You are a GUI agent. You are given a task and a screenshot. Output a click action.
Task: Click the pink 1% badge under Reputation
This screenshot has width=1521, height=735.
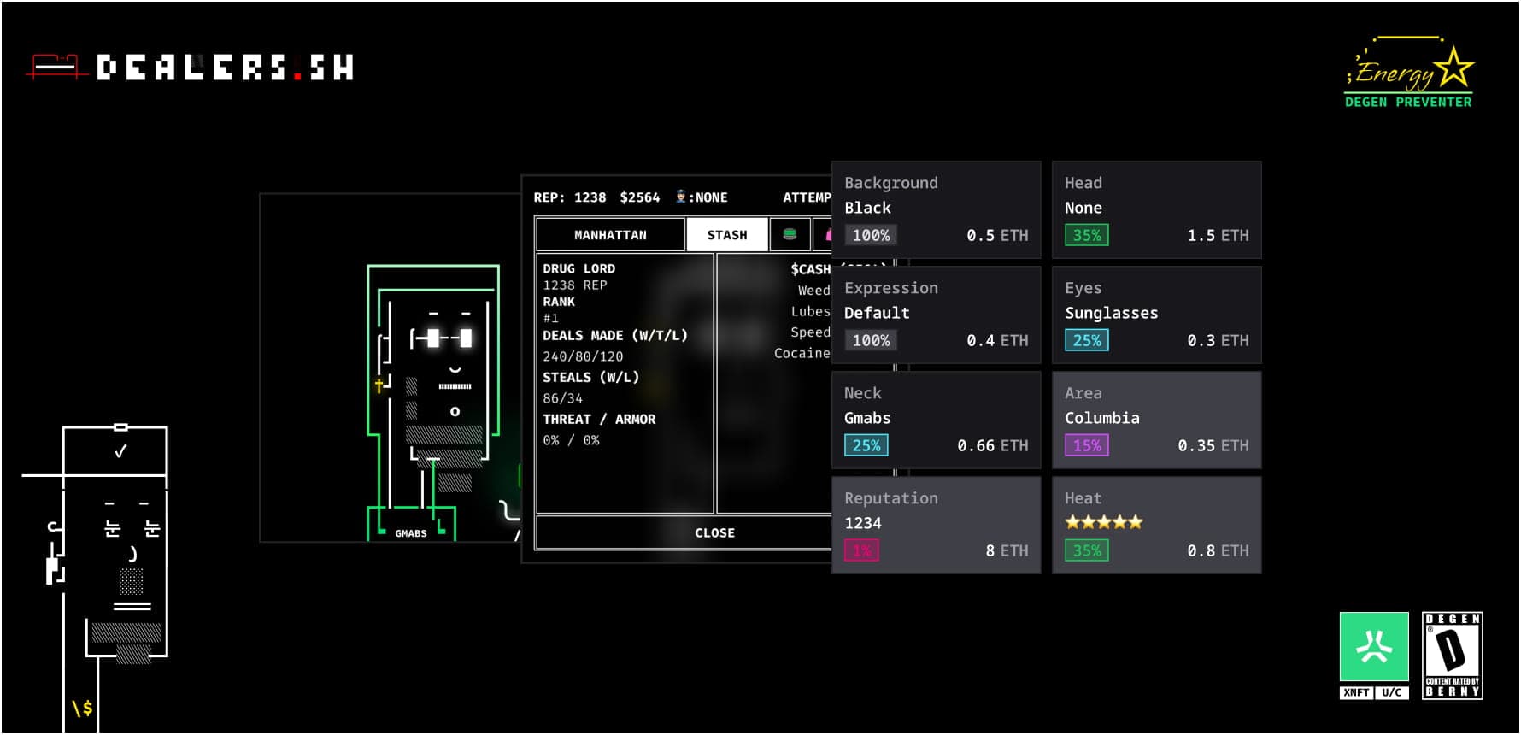point(861,550)
